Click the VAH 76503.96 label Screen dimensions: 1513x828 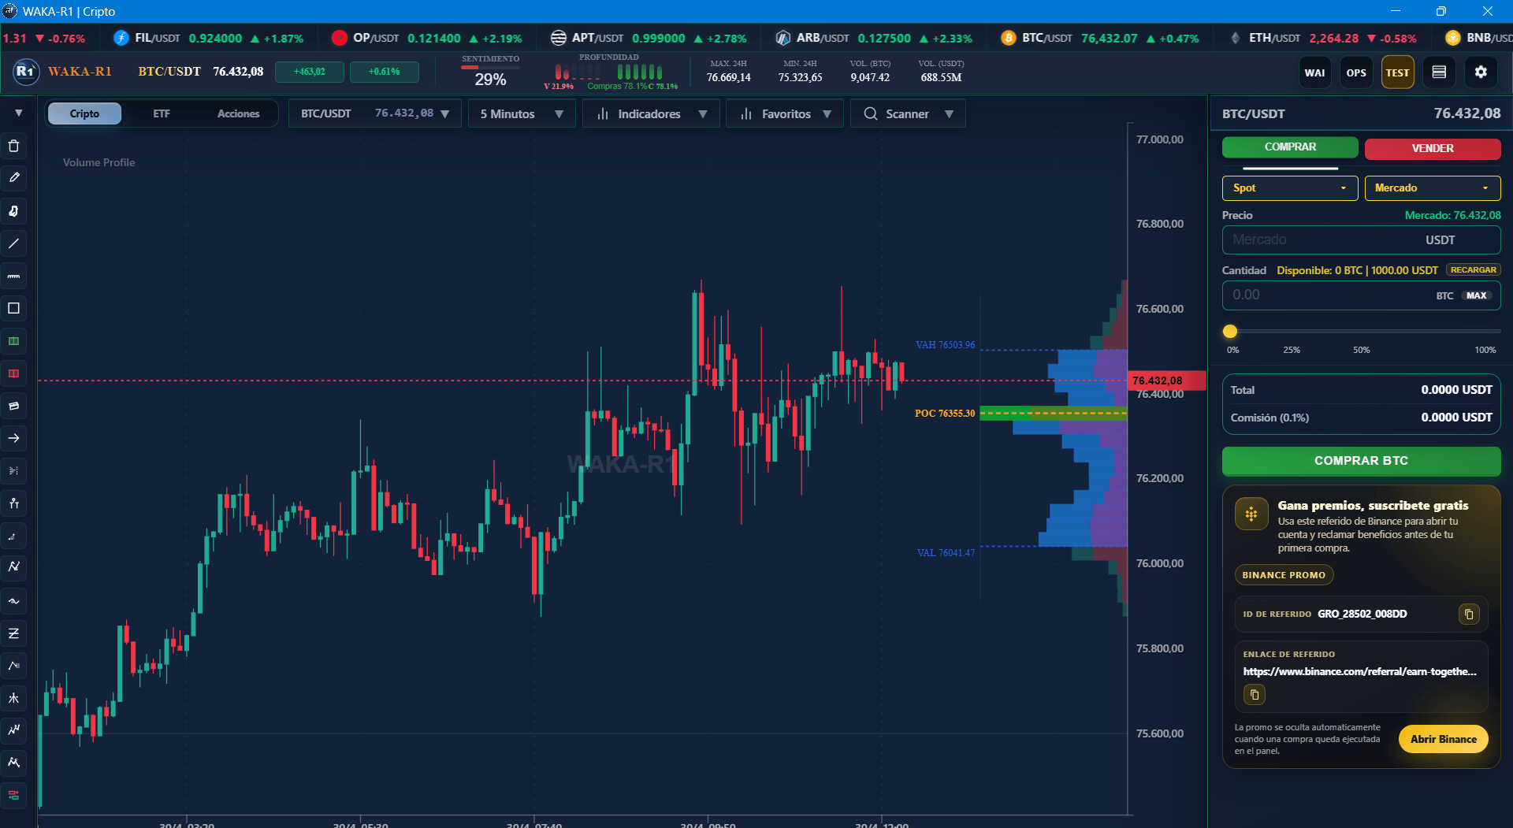[945, 344]
